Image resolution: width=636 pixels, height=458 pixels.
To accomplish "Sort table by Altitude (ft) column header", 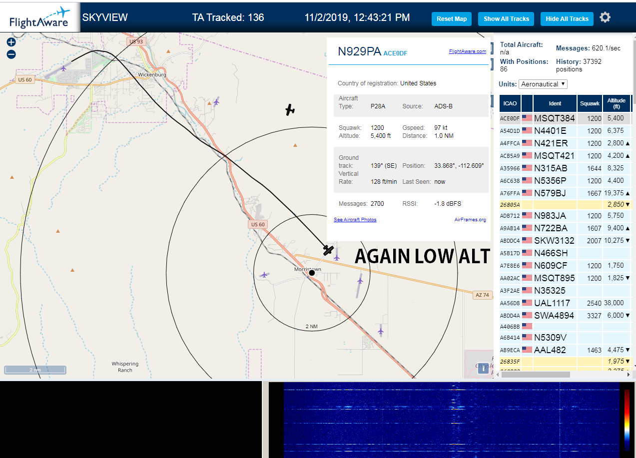I will coord(617,103).
